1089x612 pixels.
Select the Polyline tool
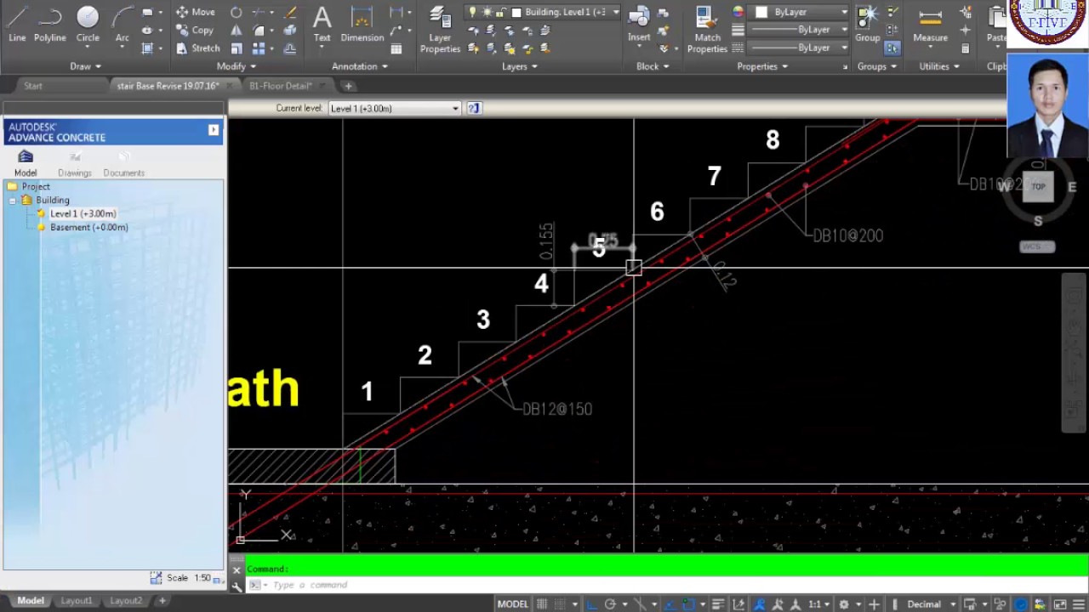click(50, 24)
